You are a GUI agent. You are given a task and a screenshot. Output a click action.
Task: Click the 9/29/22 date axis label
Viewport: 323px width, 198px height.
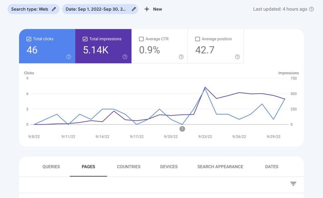point(273,137)
